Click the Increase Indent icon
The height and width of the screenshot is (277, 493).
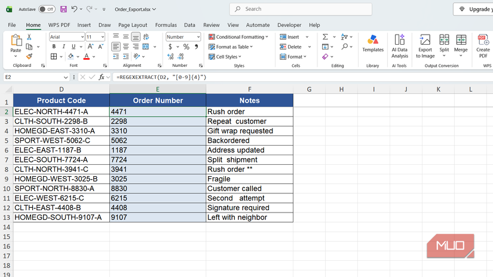(125, 57)
